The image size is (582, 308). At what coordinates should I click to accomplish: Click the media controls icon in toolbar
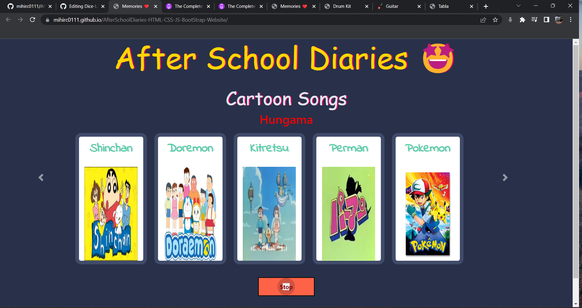534,20
